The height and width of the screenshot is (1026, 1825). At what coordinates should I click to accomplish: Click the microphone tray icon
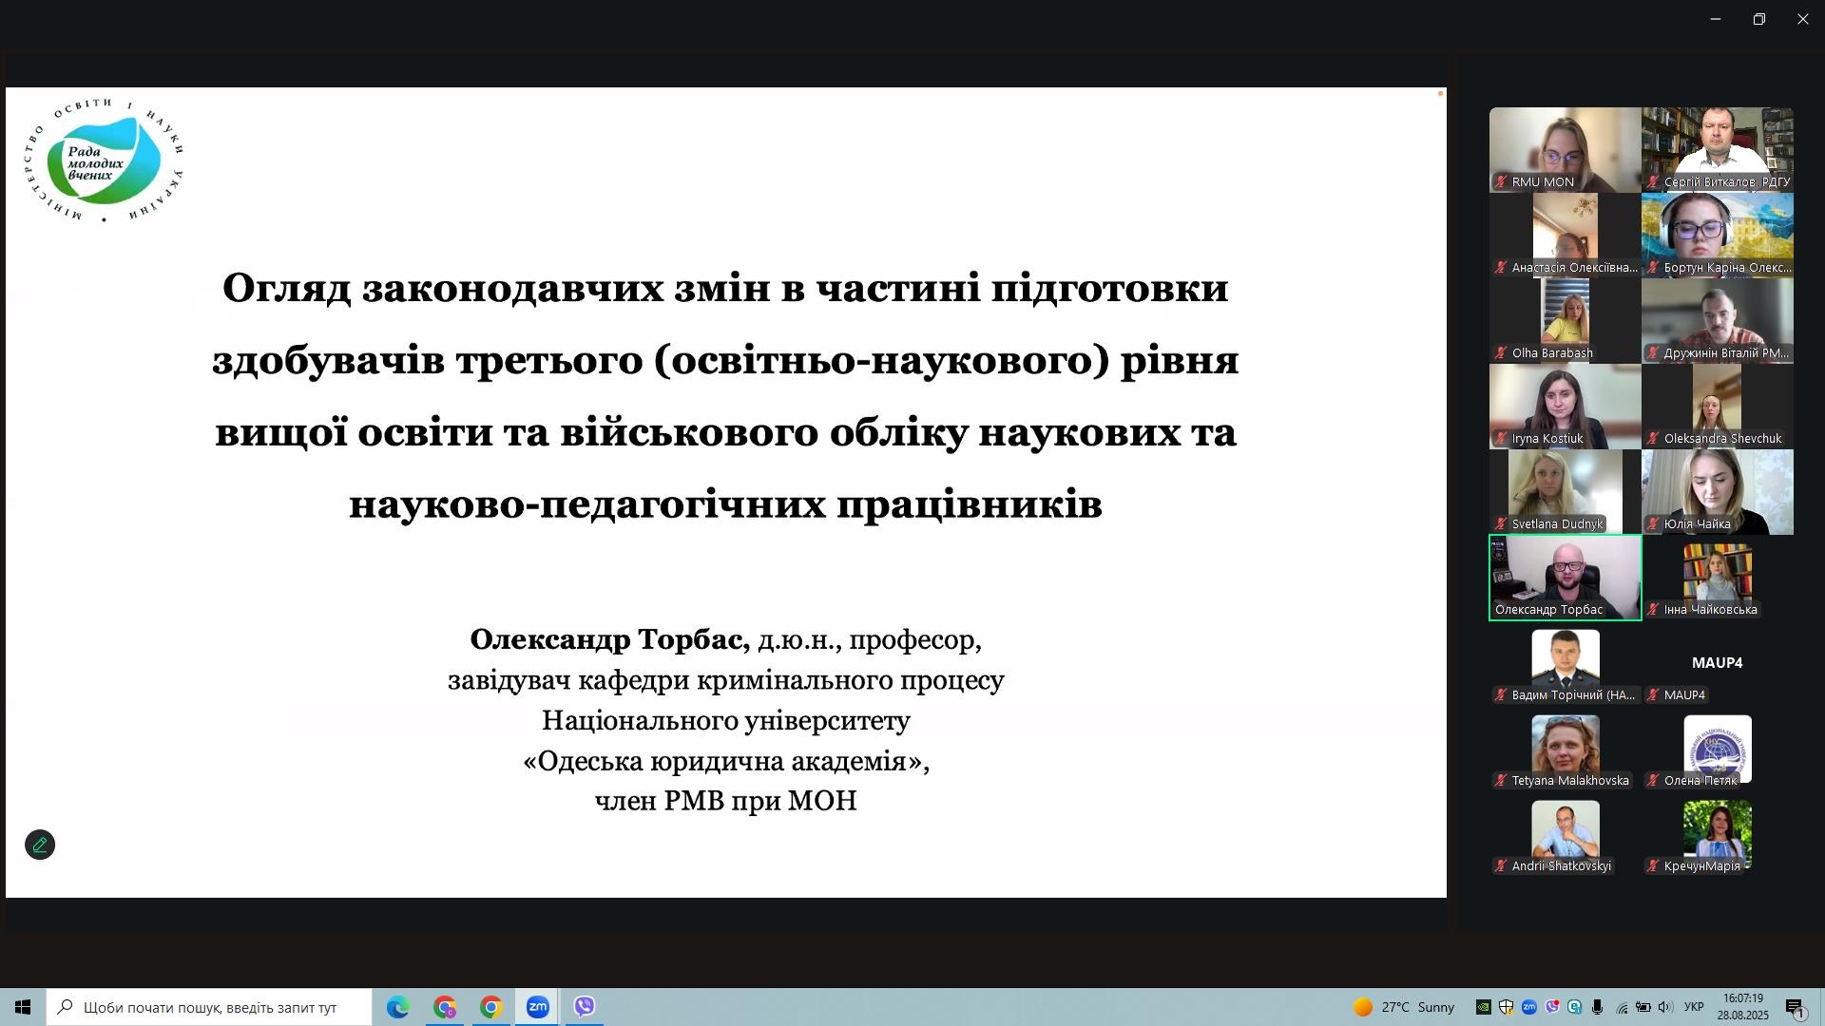click(1598, 1007)
